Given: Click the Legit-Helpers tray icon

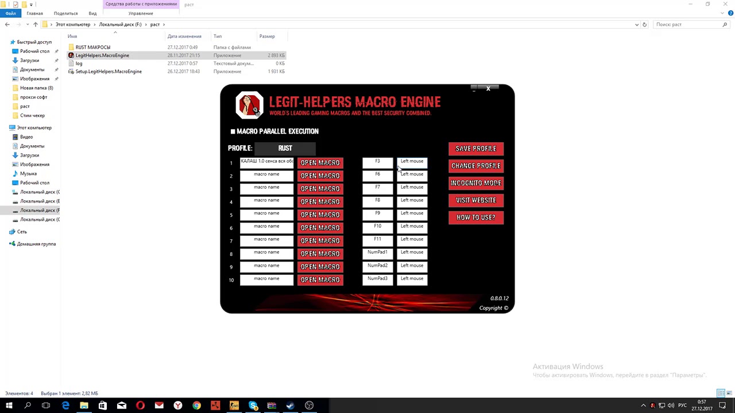Looking at the screenshot, I should point(652,406).
